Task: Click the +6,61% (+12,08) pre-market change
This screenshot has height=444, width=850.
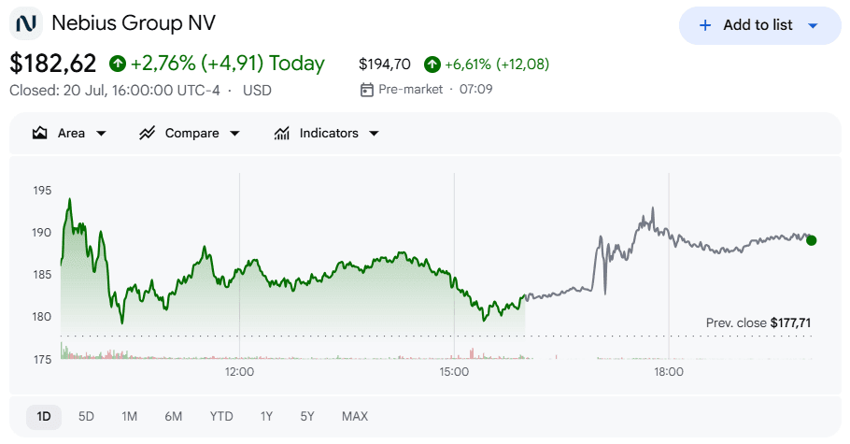Action: click(497, 64)
